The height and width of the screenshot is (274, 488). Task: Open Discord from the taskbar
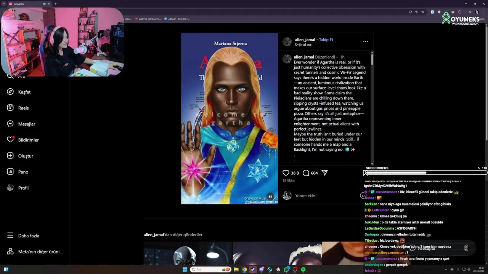click(x=261, y=269)
